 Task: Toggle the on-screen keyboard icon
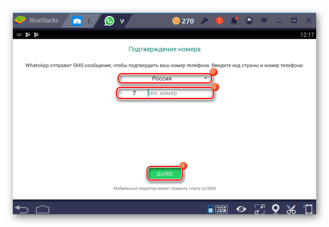pyautogui.click(x=221, y=209)
